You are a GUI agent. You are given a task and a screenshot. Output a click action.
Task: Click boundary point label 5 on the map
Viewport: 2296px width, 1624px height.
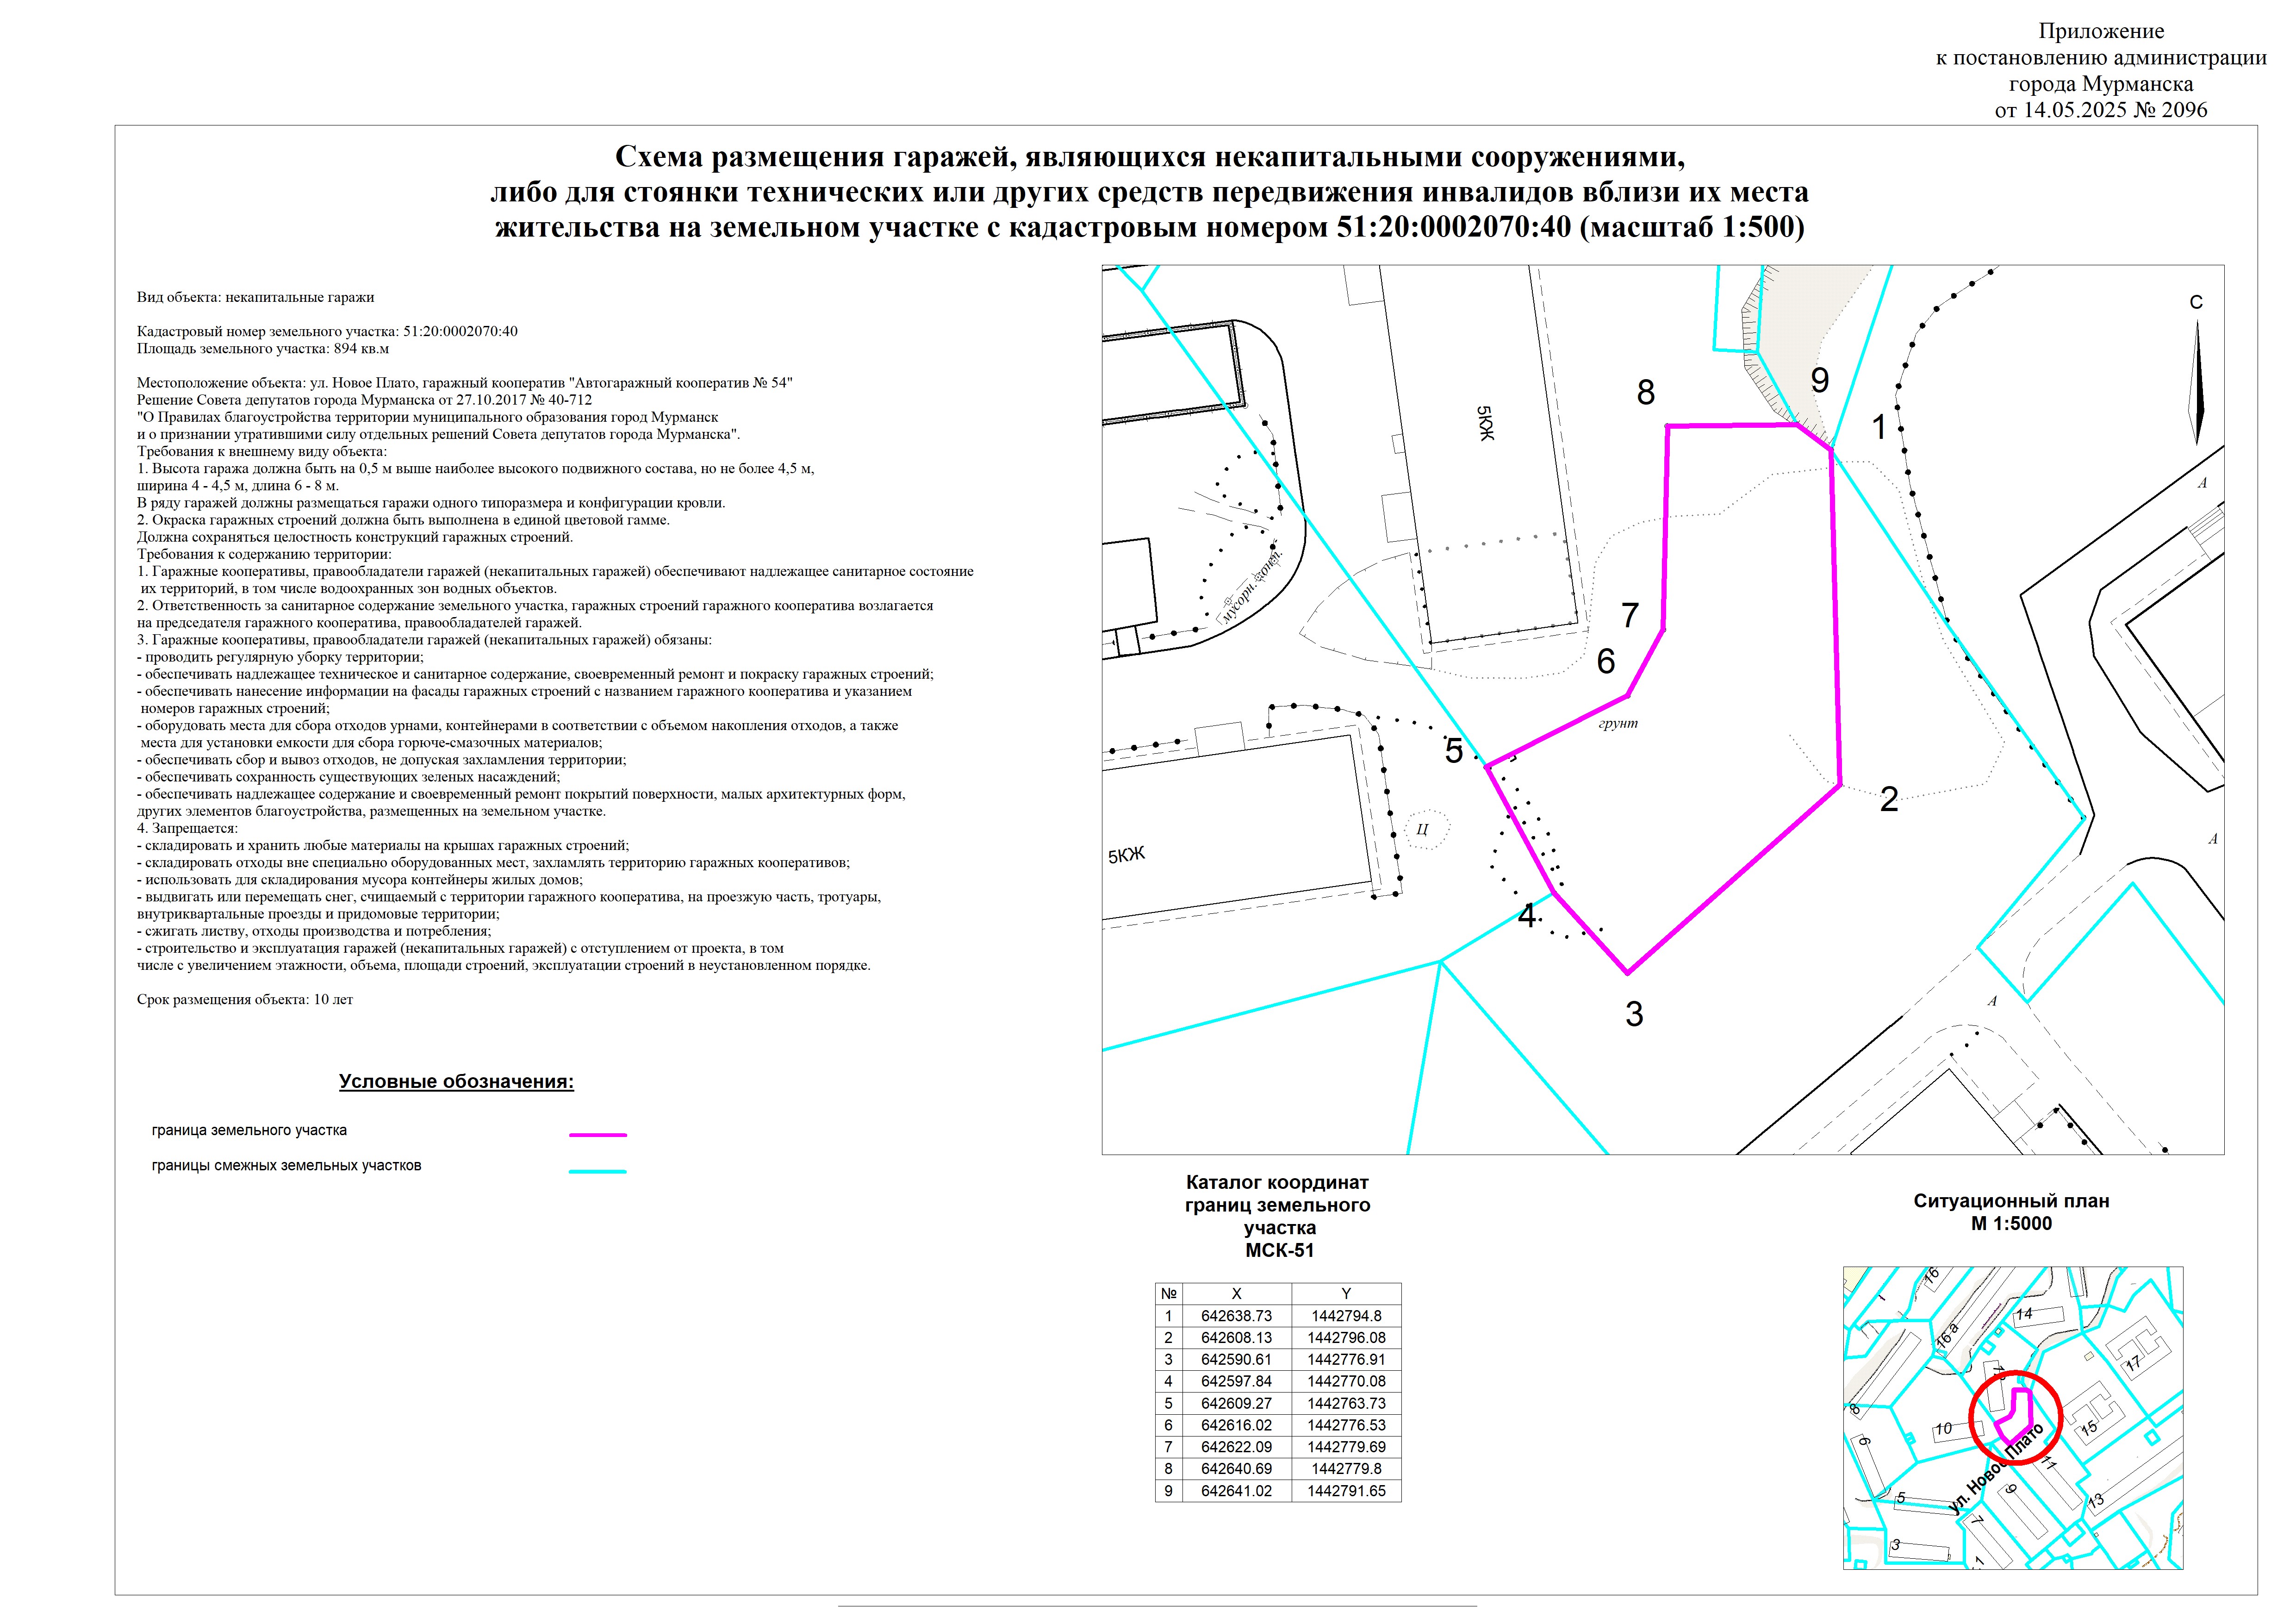[1454, 750]
